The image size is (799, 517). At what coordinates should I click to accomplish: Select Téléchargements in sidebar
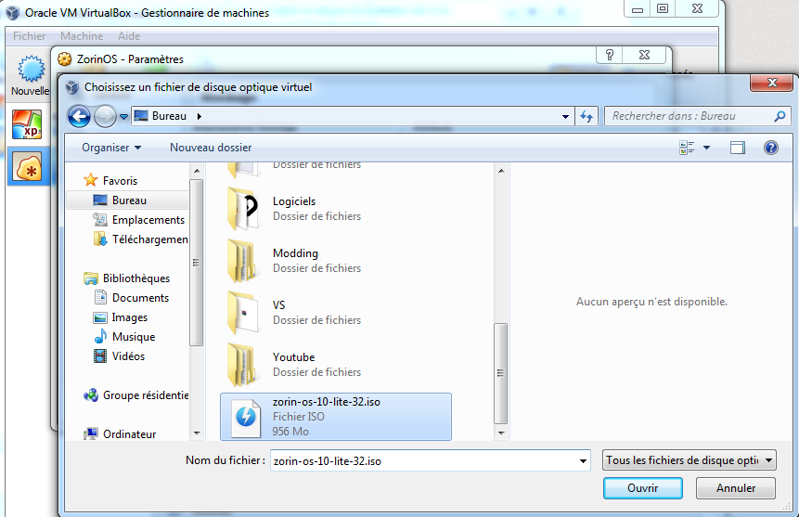pyautogui.click(x=149, y=239)
